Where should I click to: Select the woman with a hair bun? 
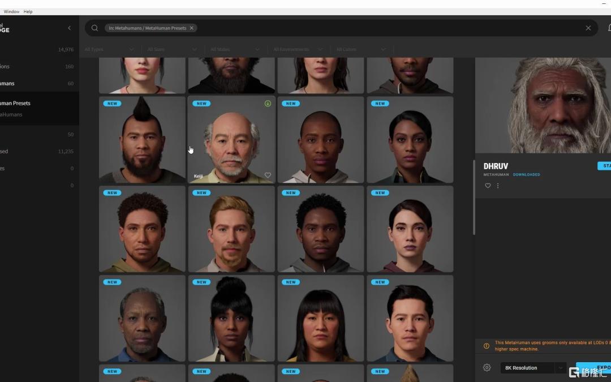pos(231,319)
